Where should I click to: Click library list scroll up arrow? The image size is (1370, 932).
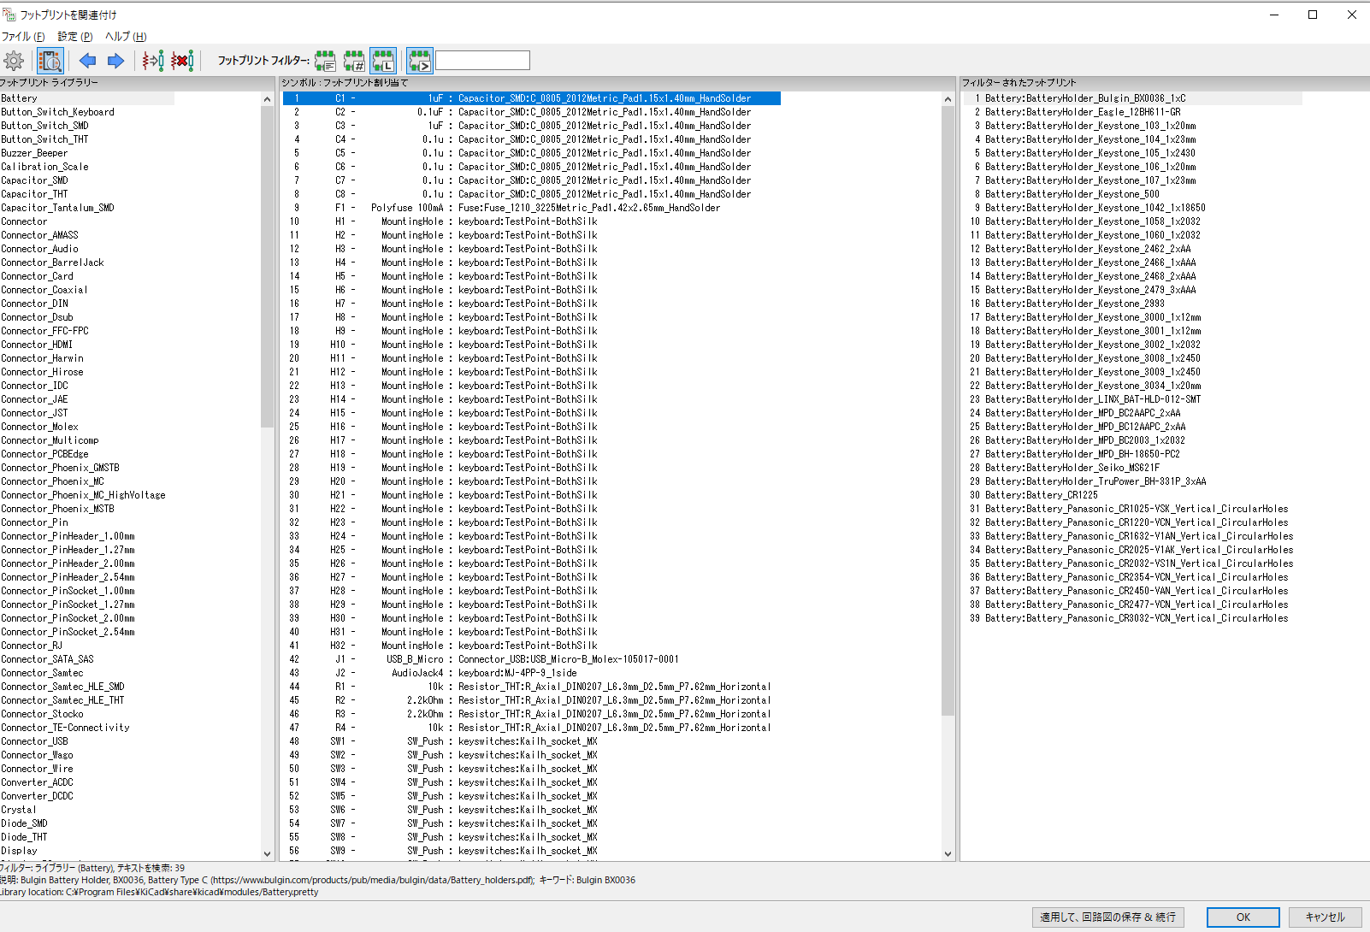267,99
